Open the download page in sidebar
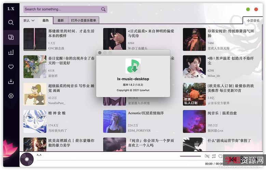 pyautogui.click(x=11, y=81)
